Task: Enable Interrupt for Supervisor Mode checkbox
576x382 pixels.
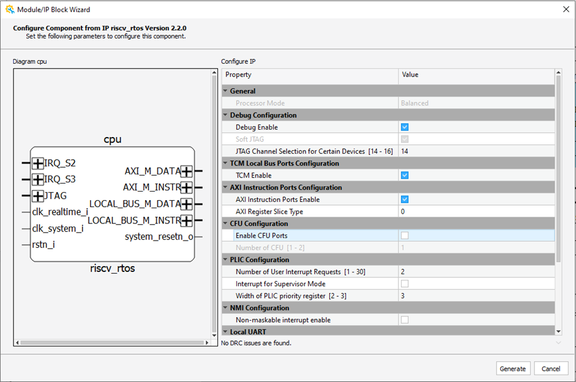Action: pyautogui.click(x=405, y=283)
